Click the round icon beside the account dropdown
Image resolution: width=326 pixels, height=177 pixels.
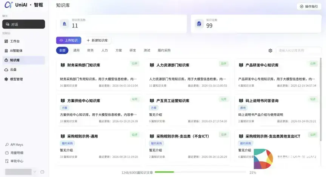[x=42, y=172]
